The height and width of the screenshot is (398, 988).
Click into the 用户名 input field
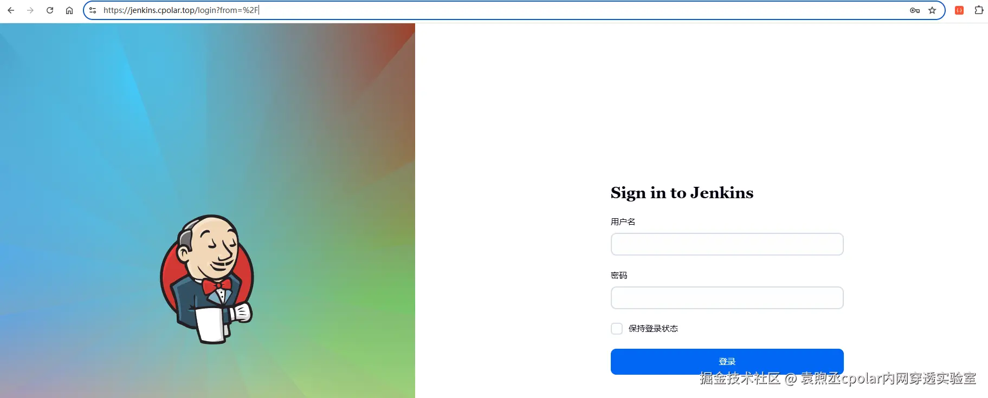pyautogui.click(x=727, y=244)
